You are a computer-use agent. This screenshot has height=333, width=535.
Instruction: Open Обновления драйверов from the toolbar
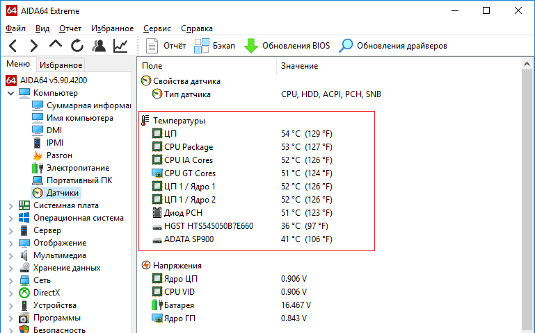pos(392,46)
